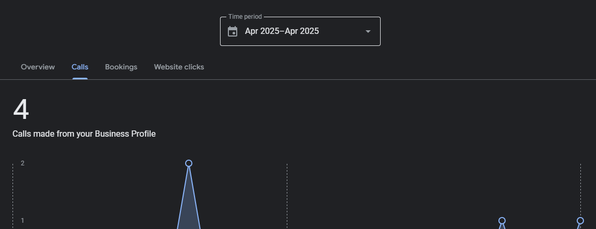Open the Bookings tab
The width and height of the screenshot is (596, 229).
121,67
